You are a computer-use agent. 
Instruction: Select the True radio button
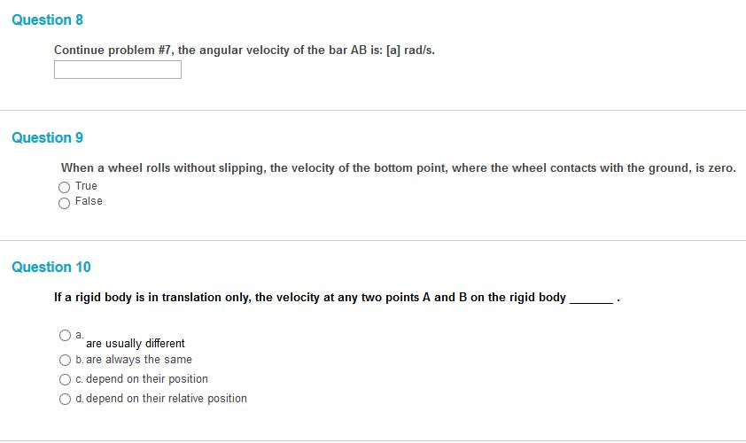[x=65, y=187]
